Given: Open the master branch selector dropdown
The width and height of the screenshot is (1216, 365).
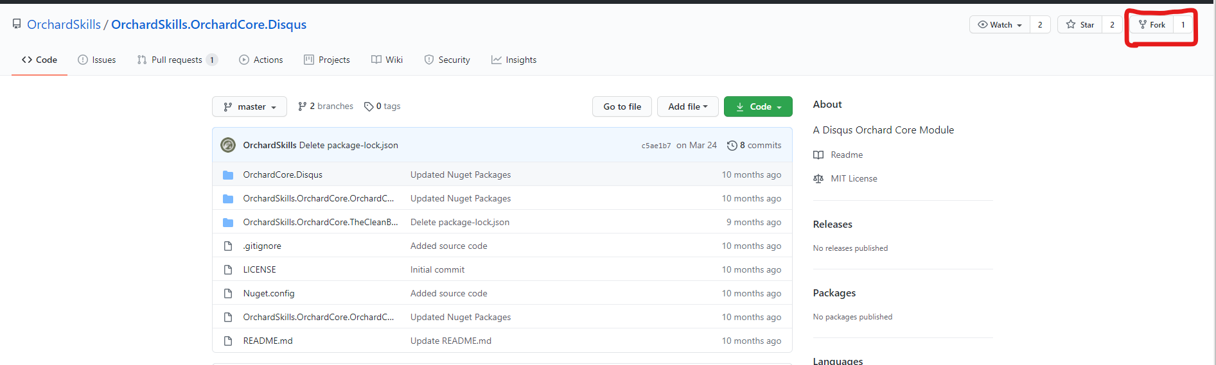Looking at the screenshot, I should click(249, 106).
